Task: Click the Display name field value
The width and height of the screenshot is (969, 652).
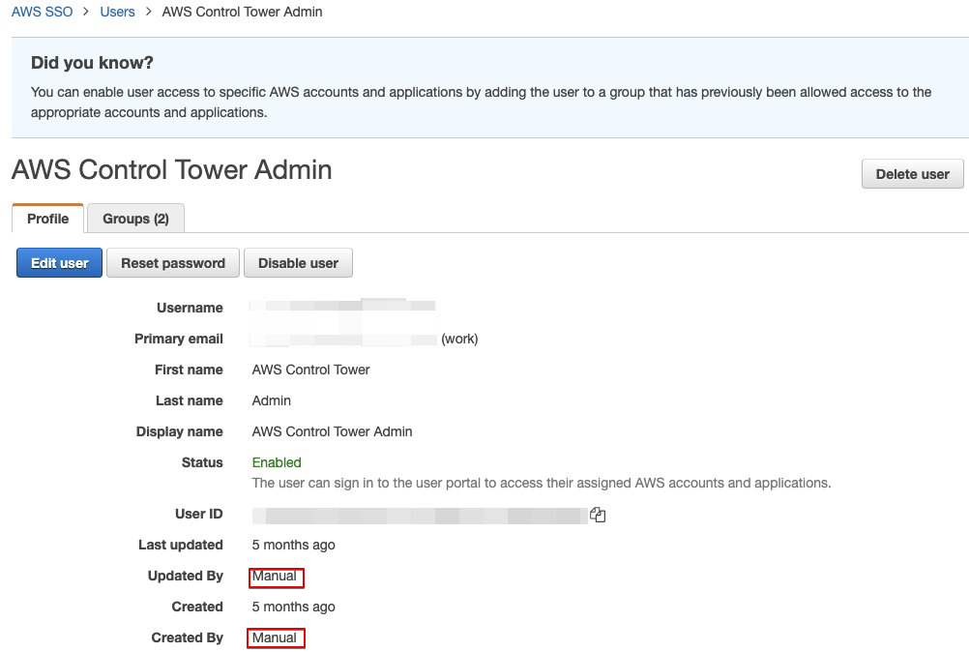Action: 332,431
